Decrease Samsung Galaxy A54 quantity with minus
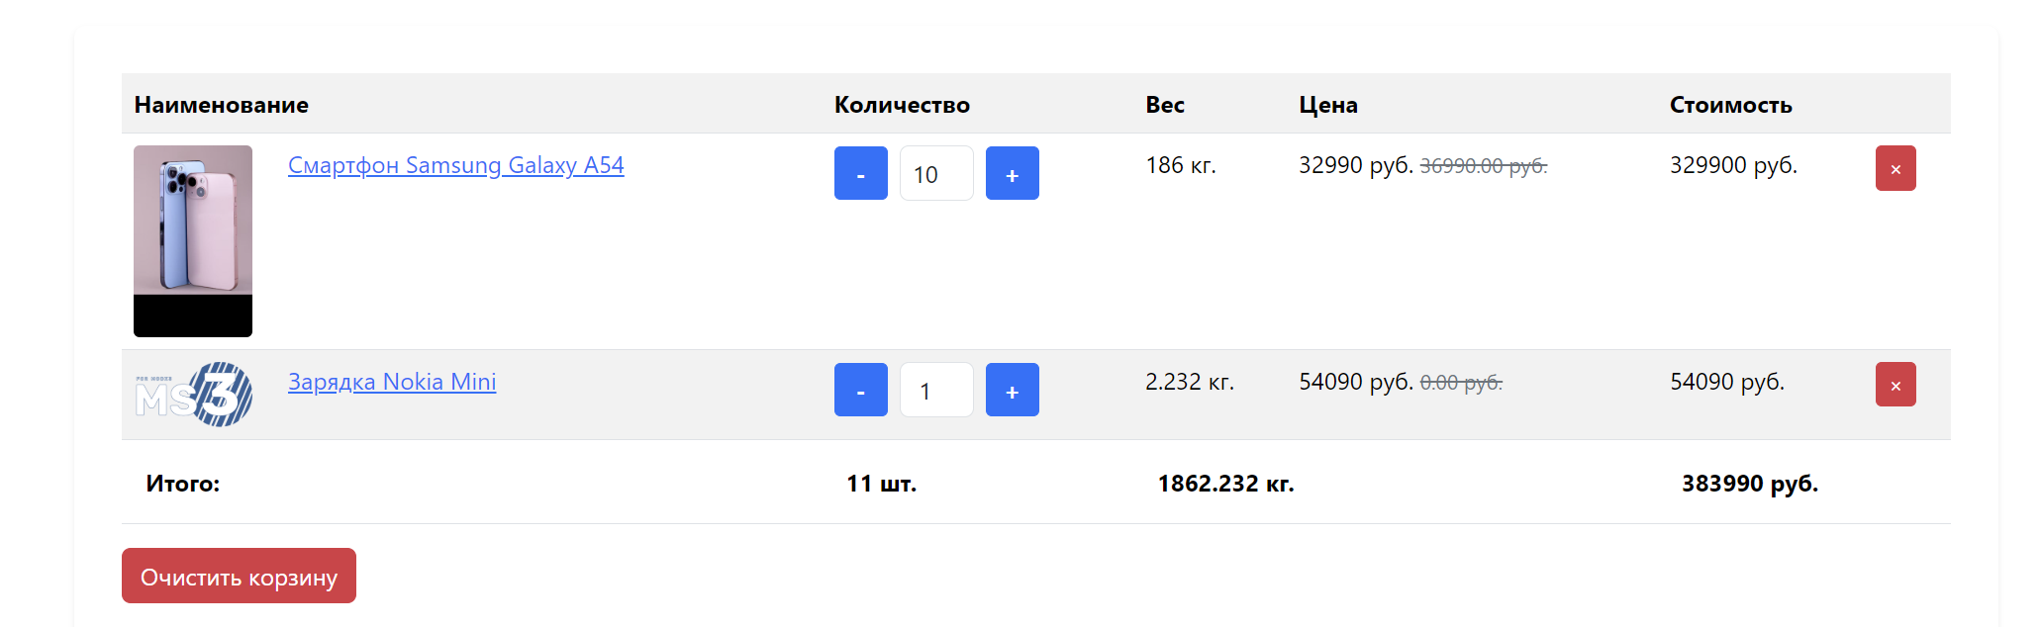 point(860,173)
